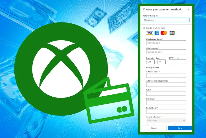Image resolution: width=206 pixels, height=138 pixels.
Task: Click the American Express card logo
Action: click(157, 33)
